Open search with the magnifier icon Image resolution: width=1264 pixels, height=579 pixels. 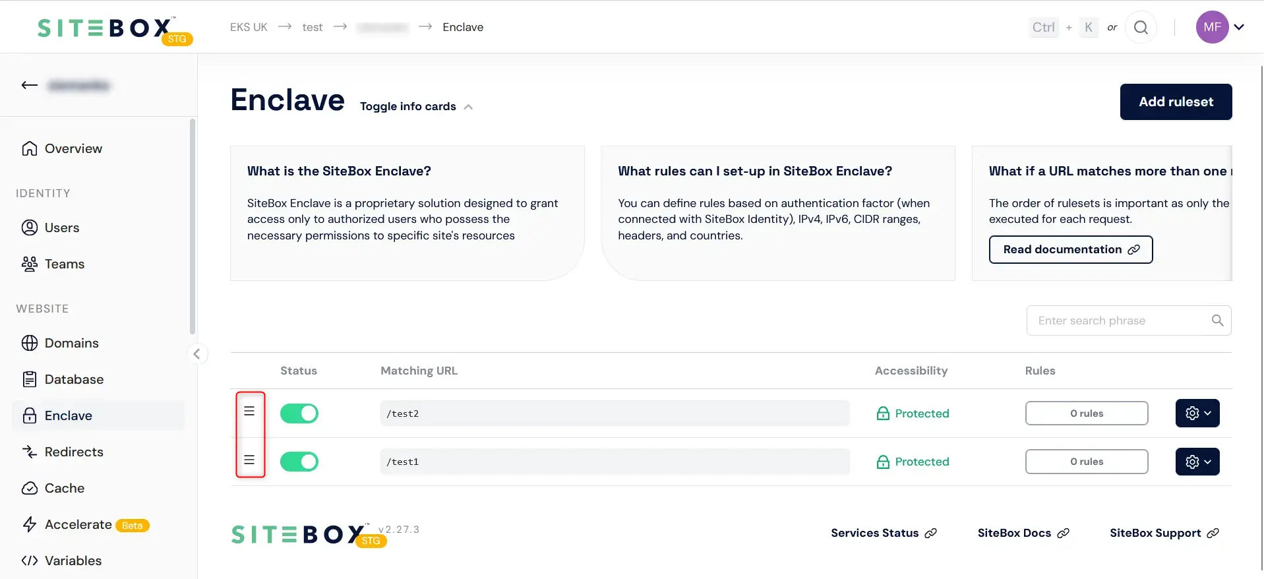pos(1141,27)
